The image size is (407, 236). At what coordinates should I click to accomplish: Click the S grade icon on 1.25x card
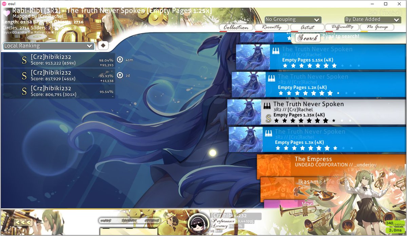tap(268, 119)
